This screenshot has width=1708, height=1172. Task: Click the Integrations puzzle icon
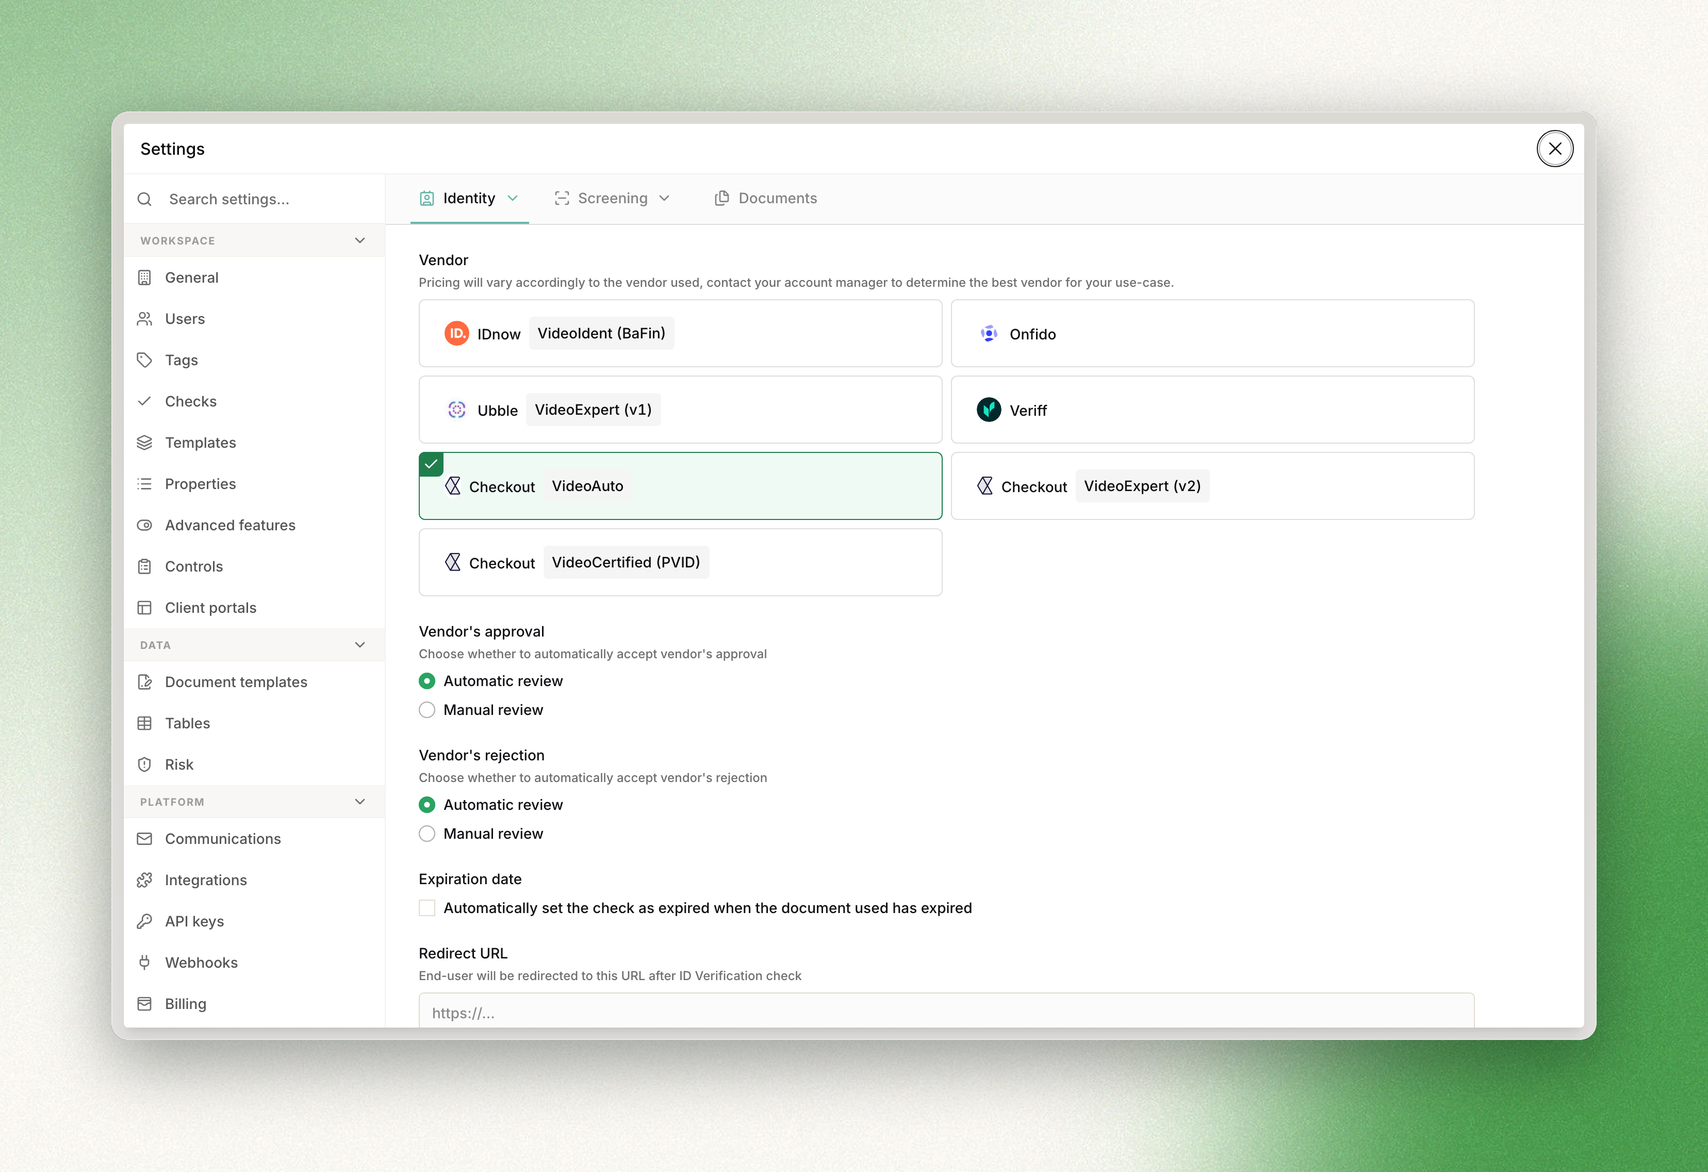tap(145, 880)
